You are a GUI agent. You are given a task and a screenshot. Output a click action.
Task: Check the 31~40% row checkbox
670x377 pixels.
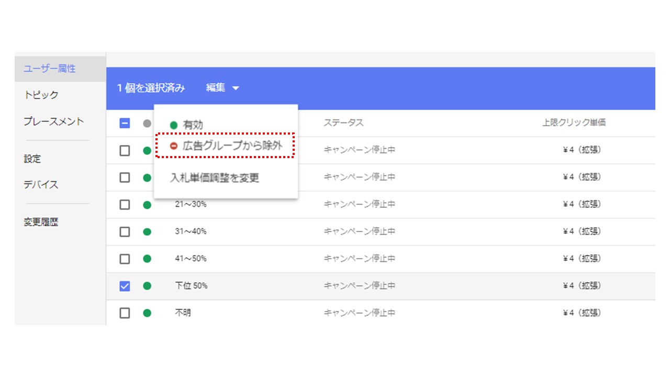[x=125, y=231]
